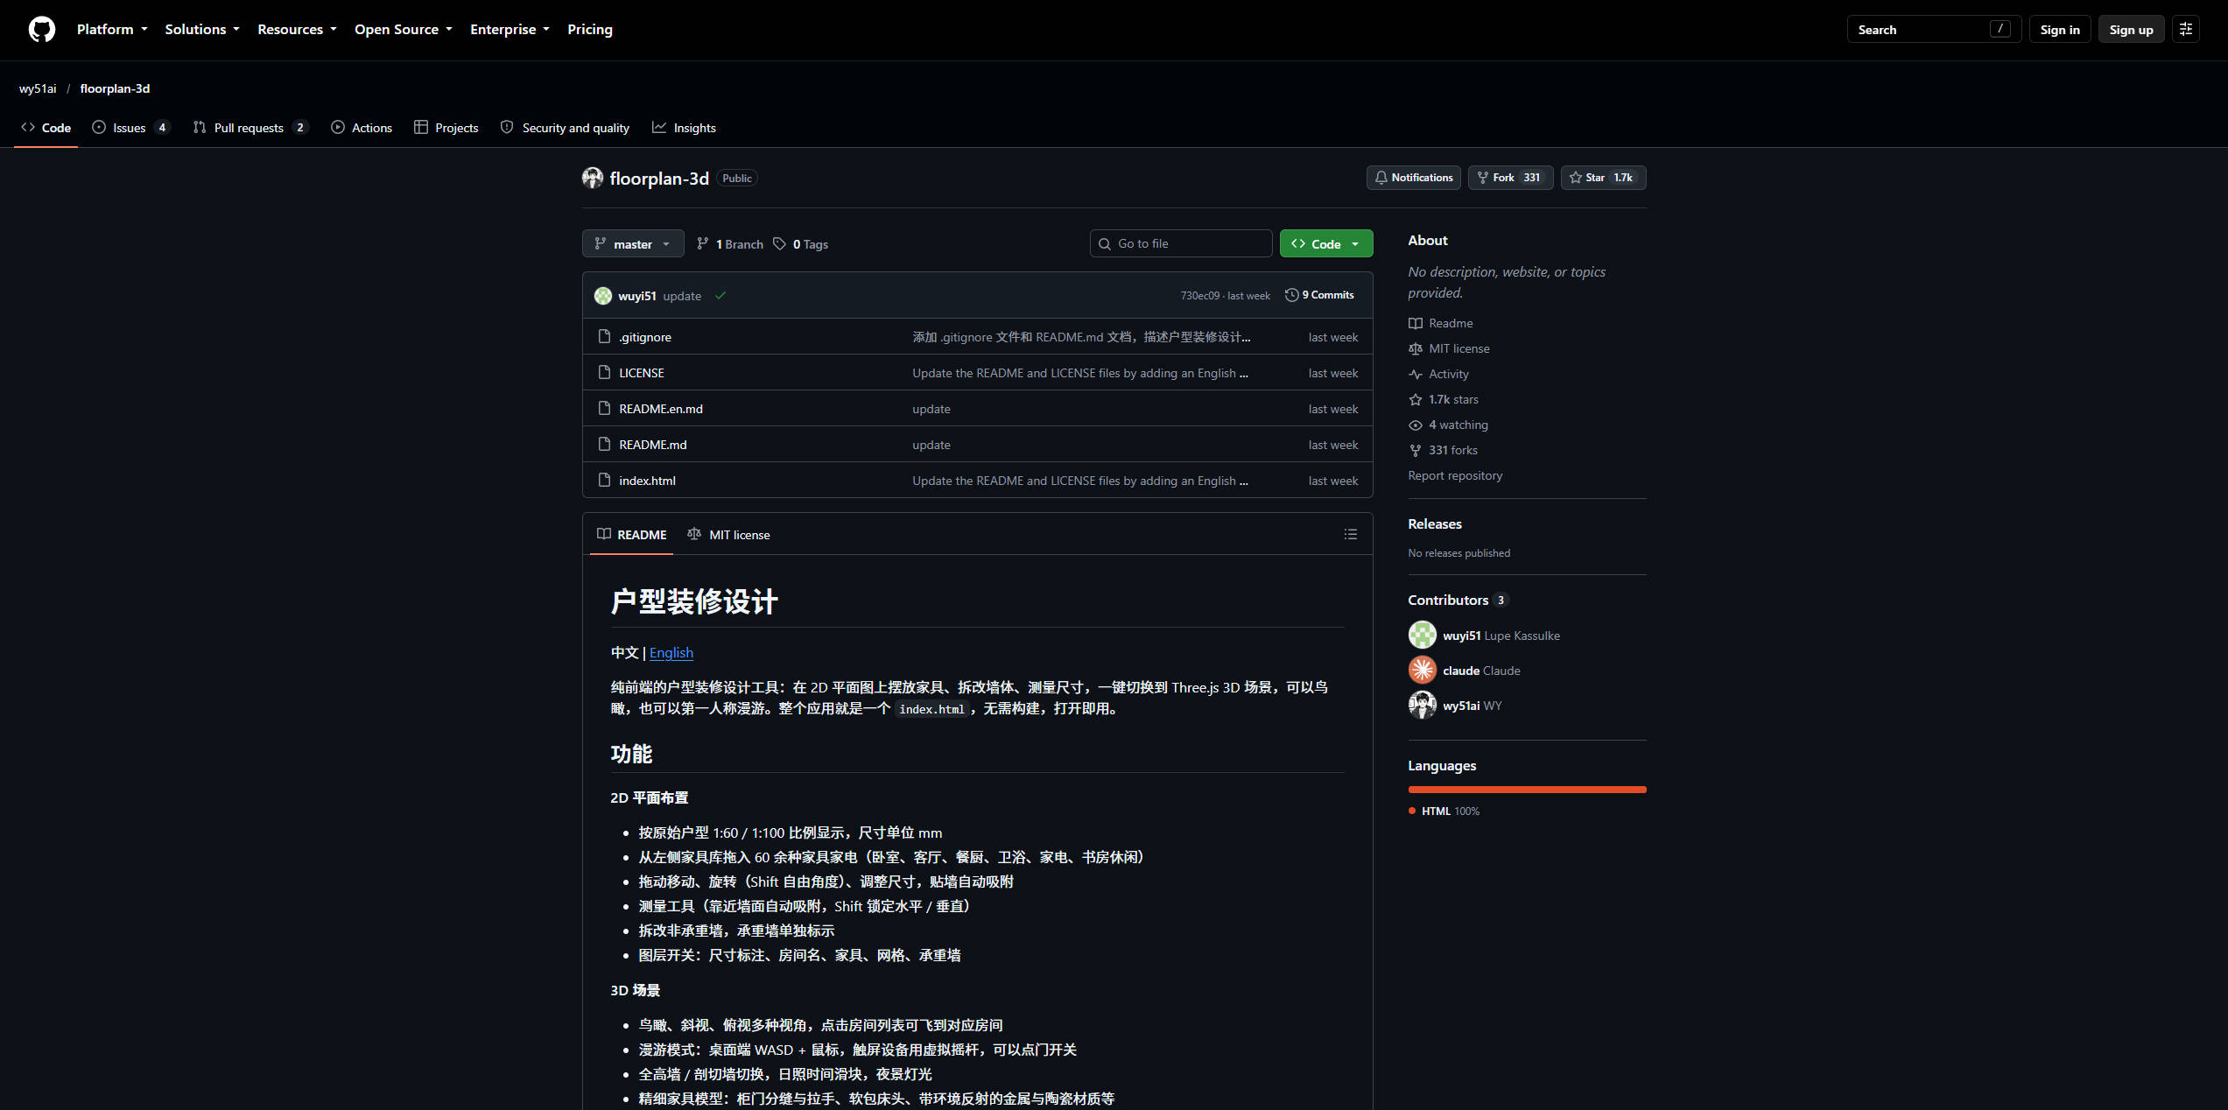Click the red HTML language bar
2228x1110 pixels.
coord(1527,790)
